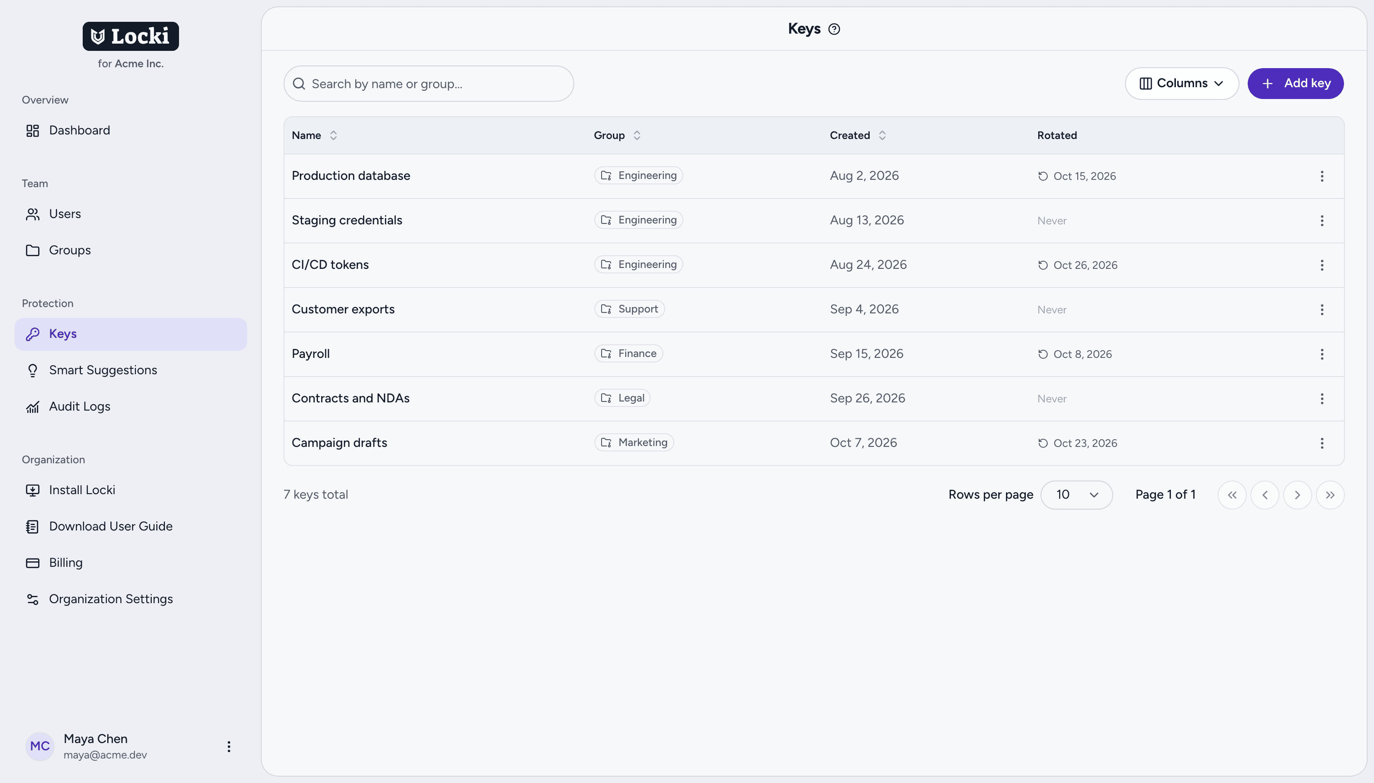
Task: Open the Billing page
Action: [x=131, y=563]
